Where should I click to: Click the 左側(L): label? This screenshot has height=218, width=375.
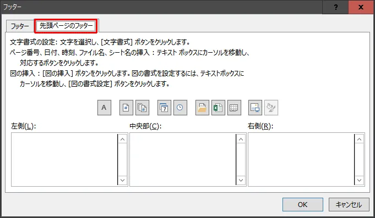pos(24,126)
